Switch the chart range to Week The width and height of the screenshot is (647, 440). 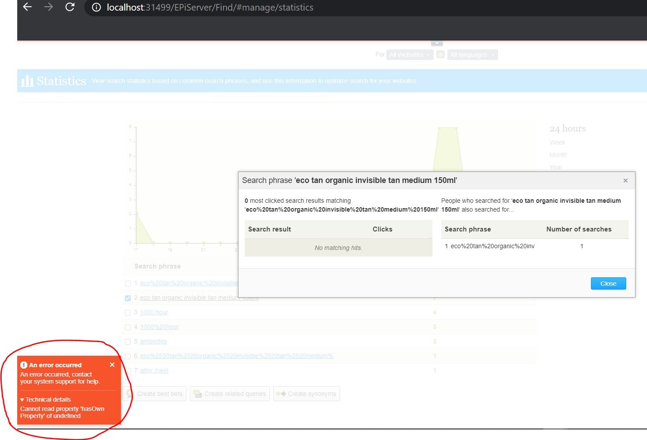pyautogui.click(x=557, y=142)
